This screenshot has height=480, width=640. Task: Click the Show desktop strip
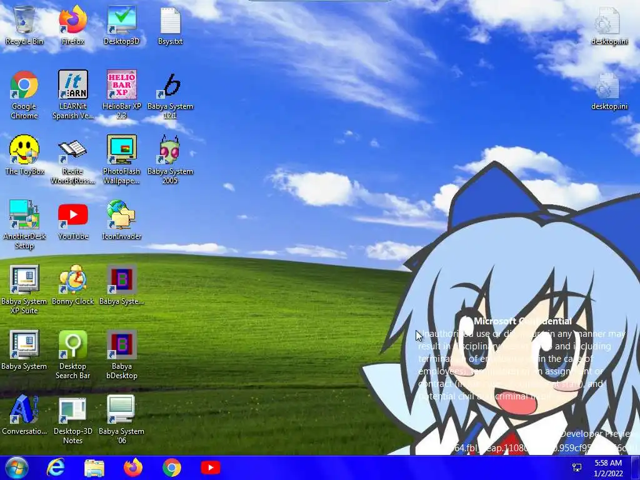pyautogui.click(x=635, y=467)
